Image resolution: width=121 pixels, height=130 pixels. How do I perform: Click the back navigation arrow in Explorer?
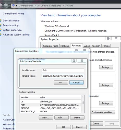point(1,6)
